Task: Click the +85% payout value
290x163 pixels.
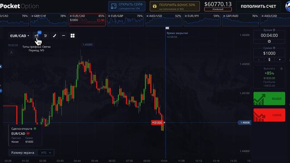Action: click(269, 73)
